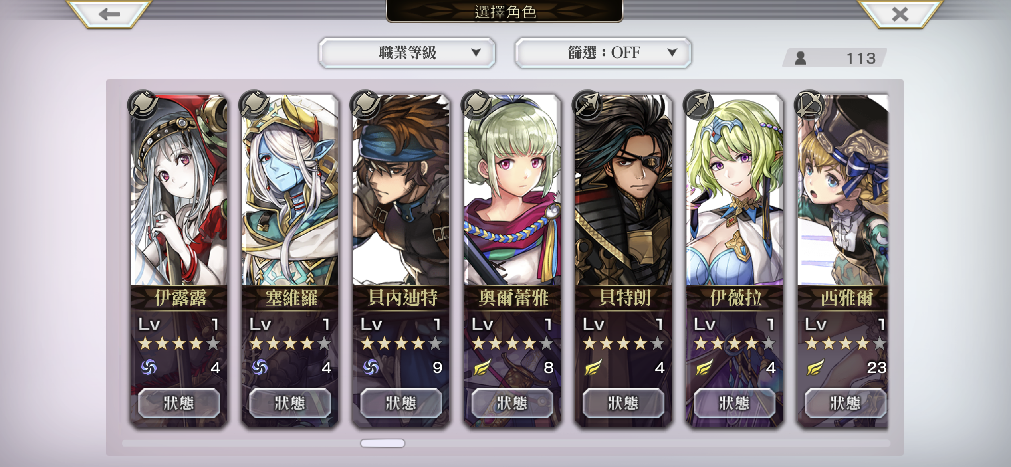This screenshot has width=1011, height=467.
Task: Open 狀態 for 西雅爾
Action: [x=845, y=403]
